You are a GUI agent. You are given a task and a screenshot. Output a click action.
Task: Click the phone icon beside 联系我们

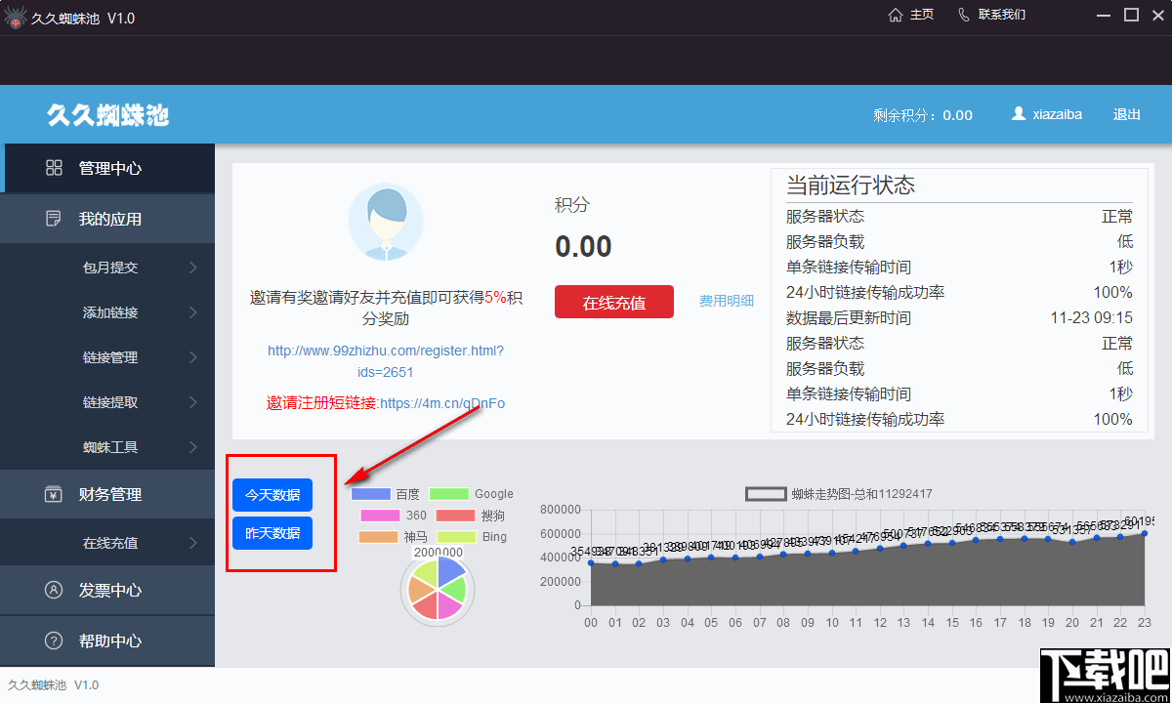click(x=965, y=15)
